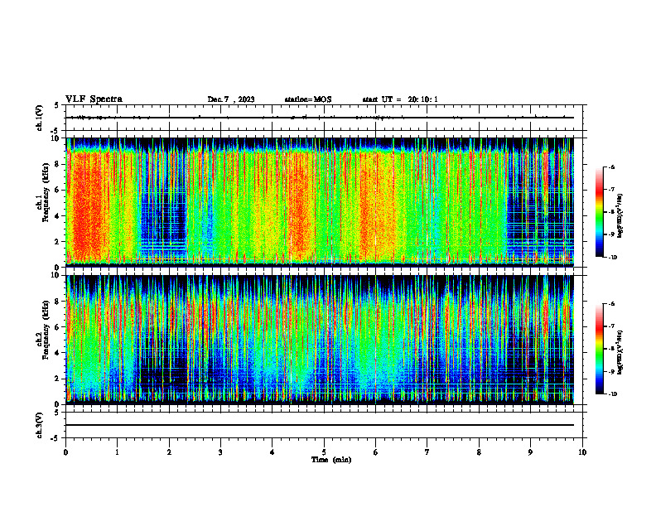Screen dimensions: 656x507
Task: Click time axis tick label 4
Action: tap(273, 452)
